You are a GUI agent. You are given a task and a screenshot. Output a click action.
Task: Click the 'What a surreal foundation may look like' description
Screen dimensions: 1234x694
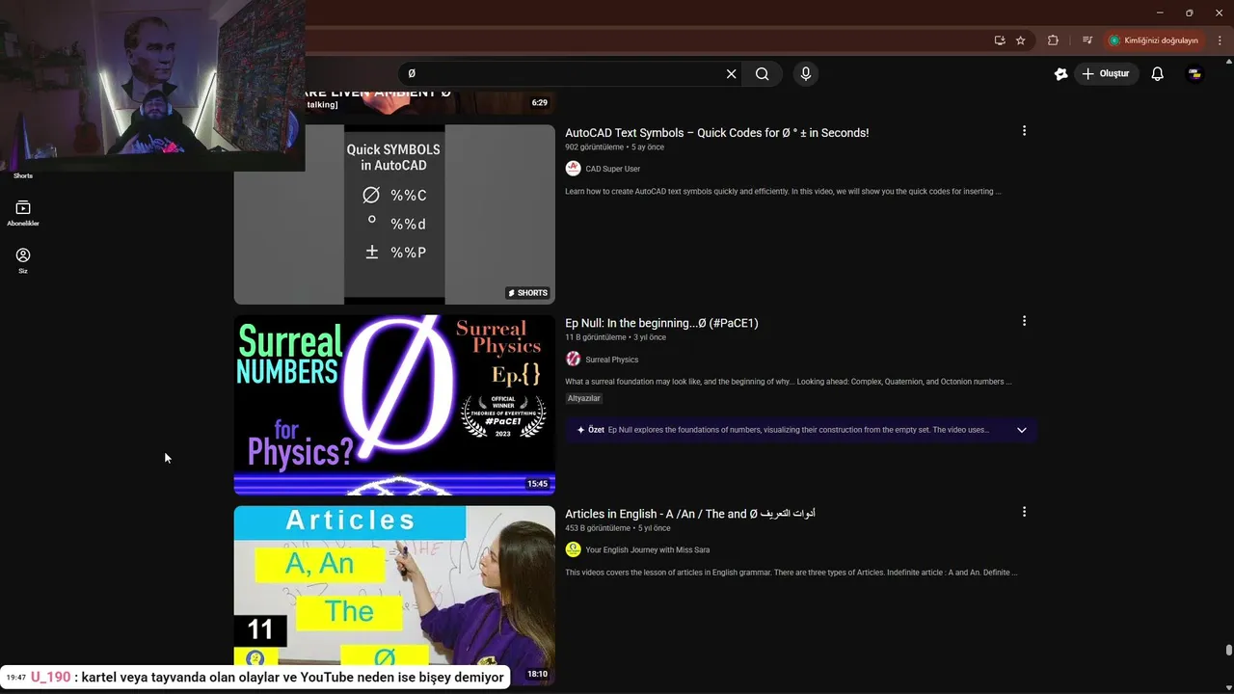[788, 382]
